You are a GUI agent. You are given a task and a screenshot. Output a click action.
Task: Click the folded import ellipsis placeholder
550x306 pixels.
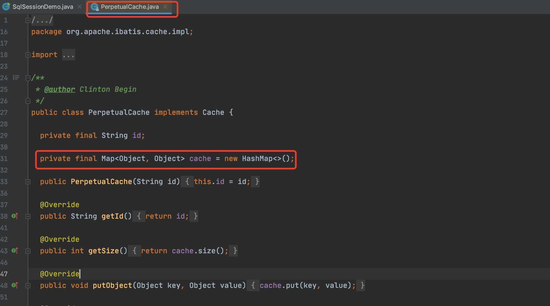(x=68, y=55)
